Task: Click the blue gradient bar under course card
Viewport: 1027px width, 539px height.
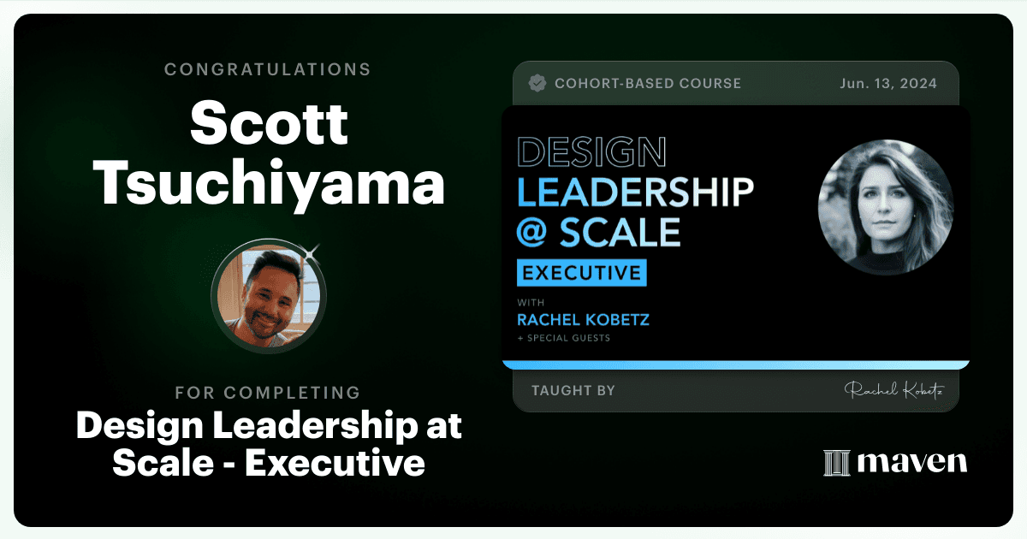Action: (736, 364)
